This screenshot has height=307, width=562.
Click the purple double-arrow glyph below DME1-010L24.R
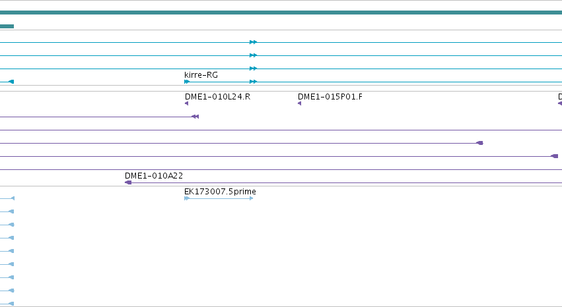pyautogui.click(x=195, y=117)
